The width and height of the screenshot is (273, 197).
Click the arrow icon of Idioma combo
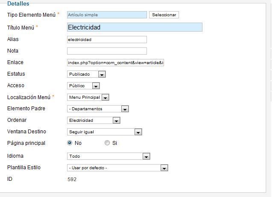point(146,156)
